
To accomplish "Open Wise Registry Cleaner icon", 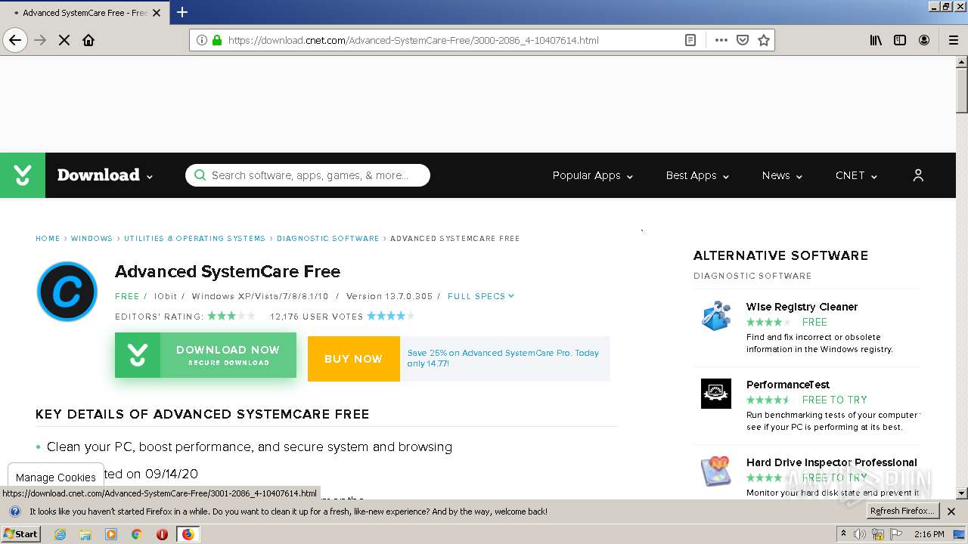I will point(715,316).
